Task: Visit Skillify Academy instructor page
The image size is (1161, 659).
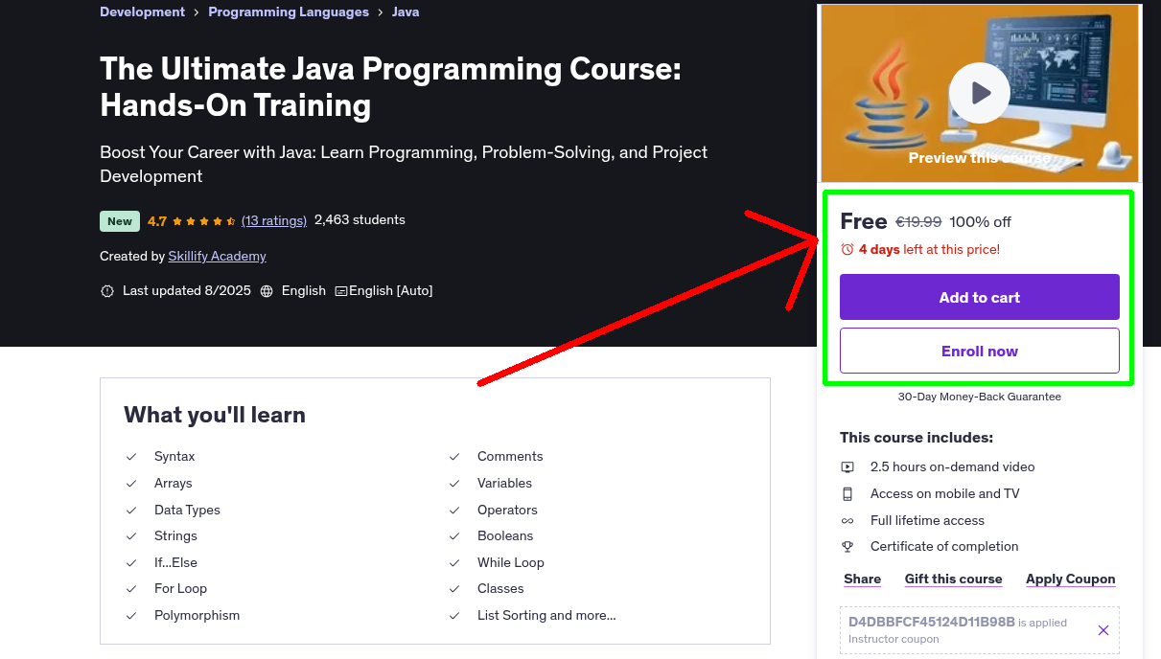Action: 217,257
